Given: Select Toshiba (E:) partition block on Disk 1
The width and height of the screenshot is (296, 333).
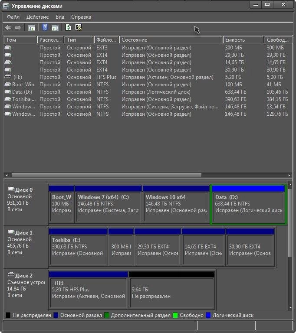Looking at the screenshot, I should click(78, 247).
